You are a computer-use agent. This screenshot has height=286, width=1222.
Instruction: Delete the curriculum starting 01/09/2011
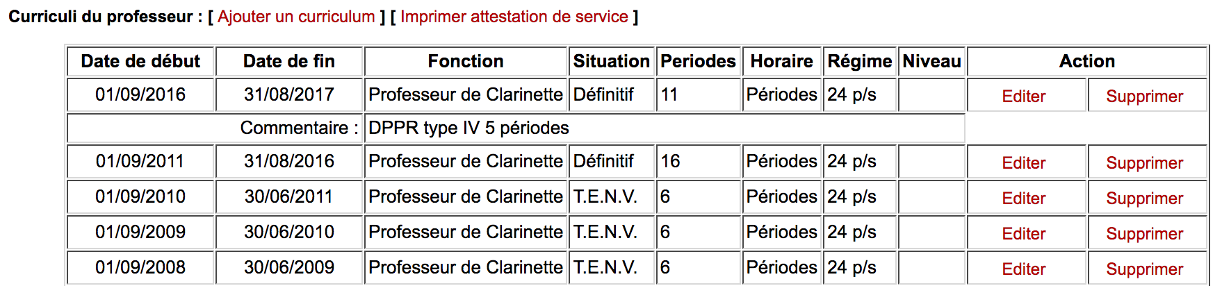pyautogui.click(x=1144, y=163)
